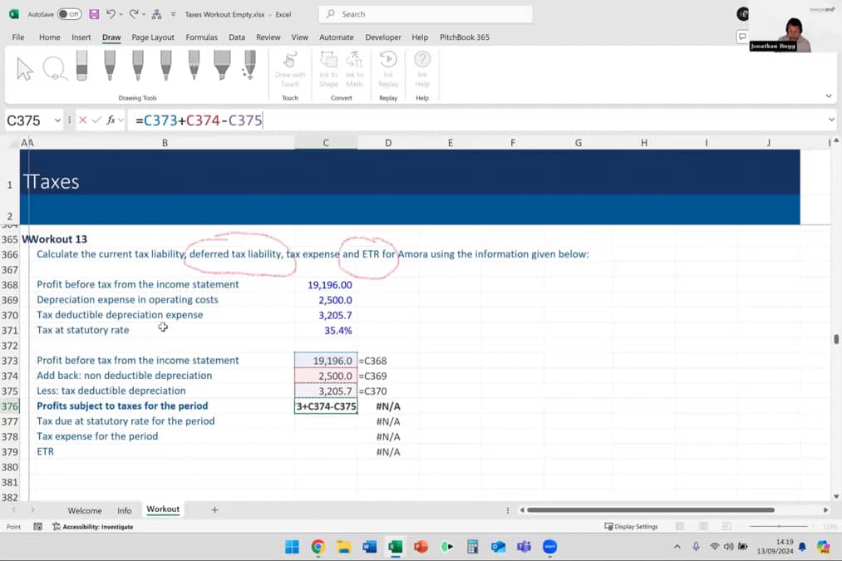Show hidden system tray icons chevron

(677, 547)
